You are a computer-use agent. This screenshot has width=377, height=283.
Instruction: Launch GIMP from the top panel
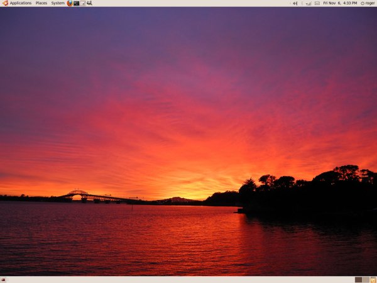tap(89, 3)
